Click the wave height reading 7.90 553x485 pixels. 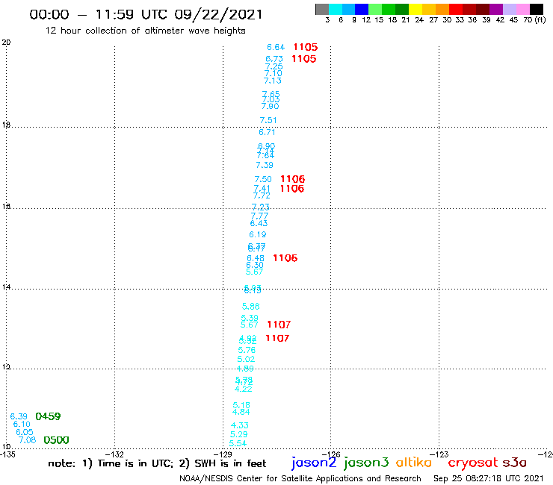pos(271,106)
